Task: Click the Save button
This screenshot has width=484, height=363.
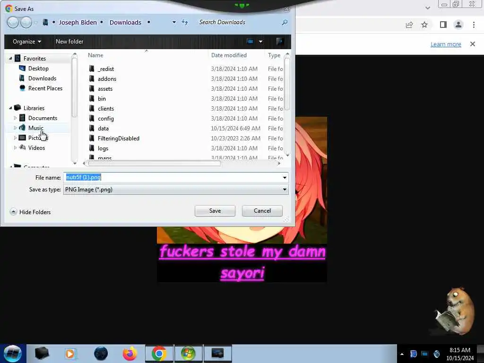Action: click(215, 211)
